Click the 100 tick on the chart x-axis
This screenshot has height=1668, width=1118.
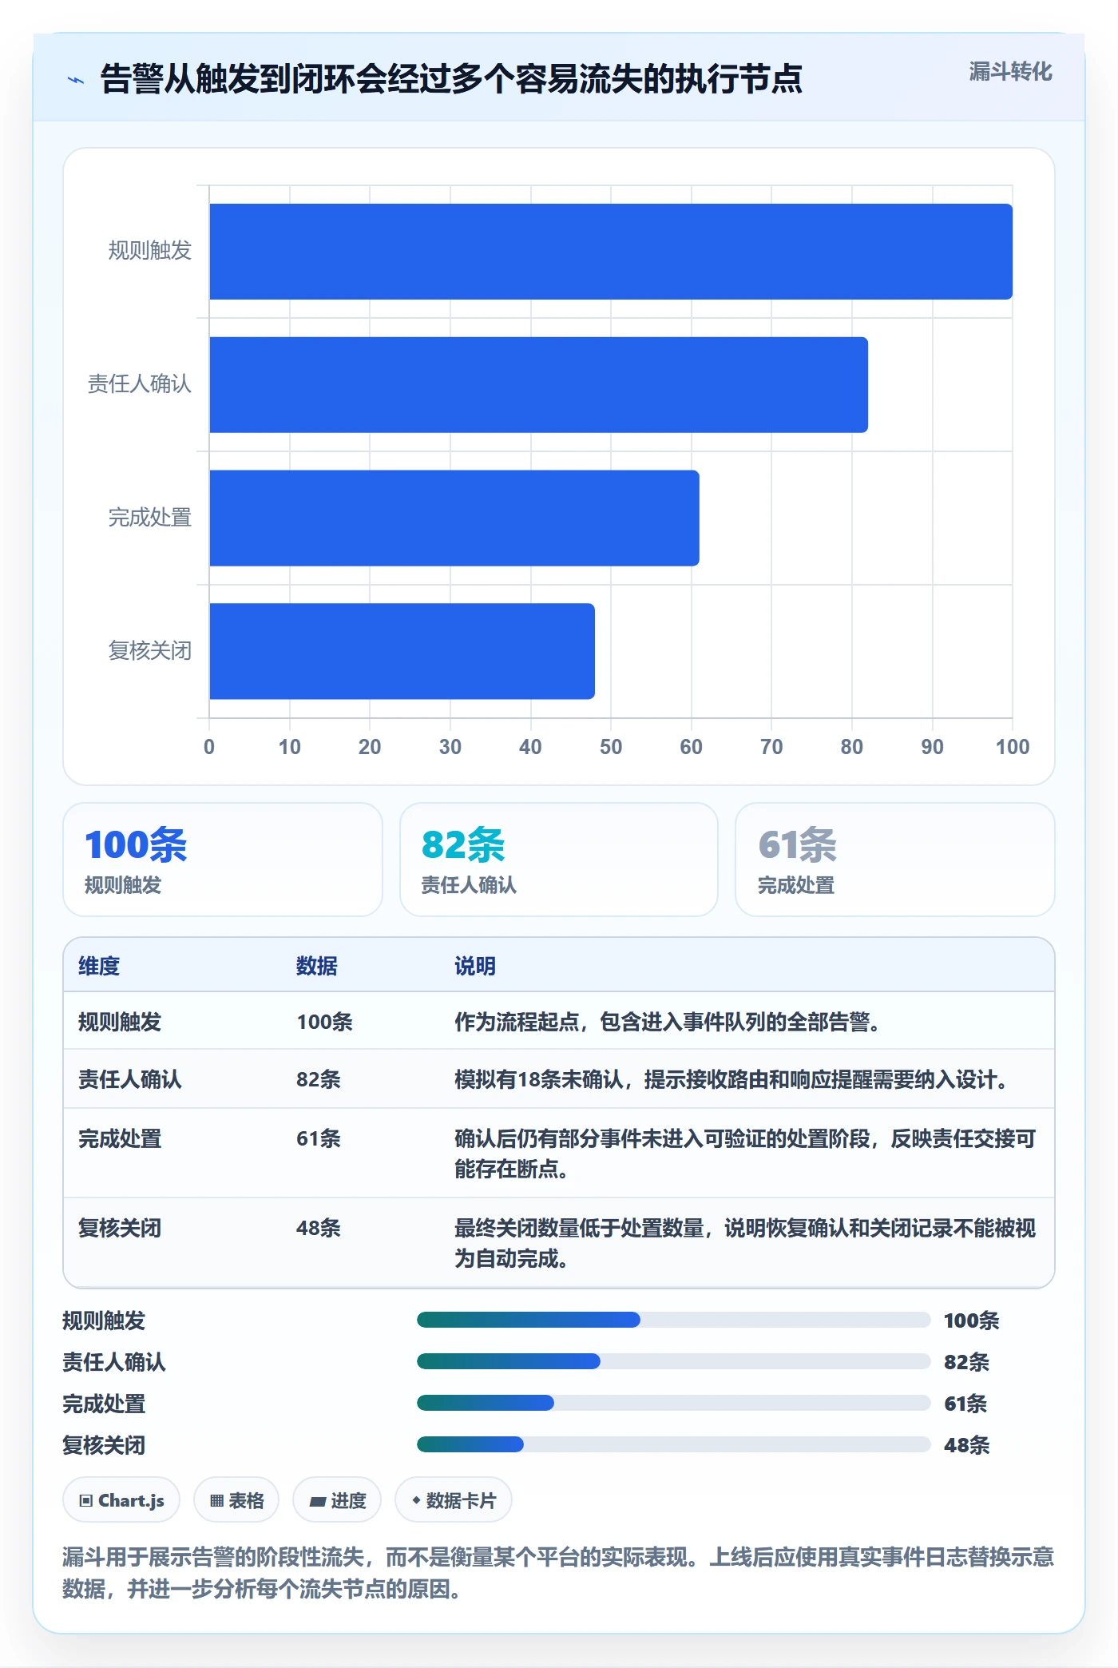(x=1013, y=747)
